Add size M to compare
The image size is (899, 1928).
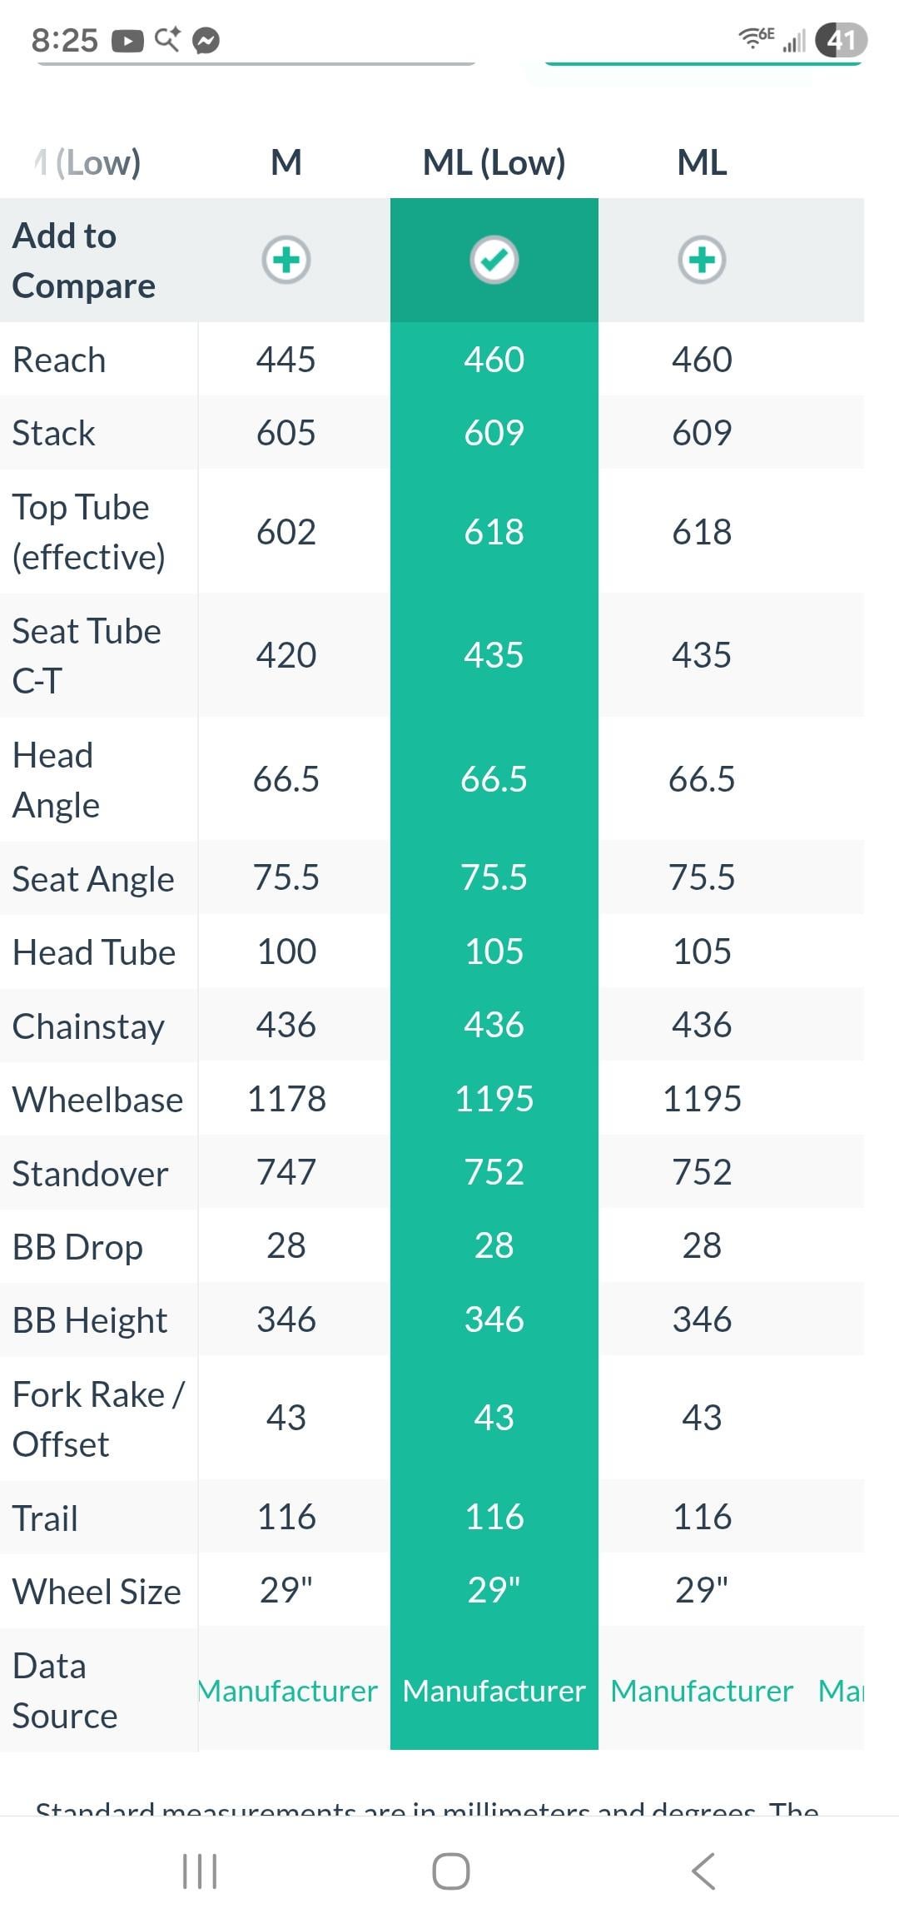tap(286, 260)
